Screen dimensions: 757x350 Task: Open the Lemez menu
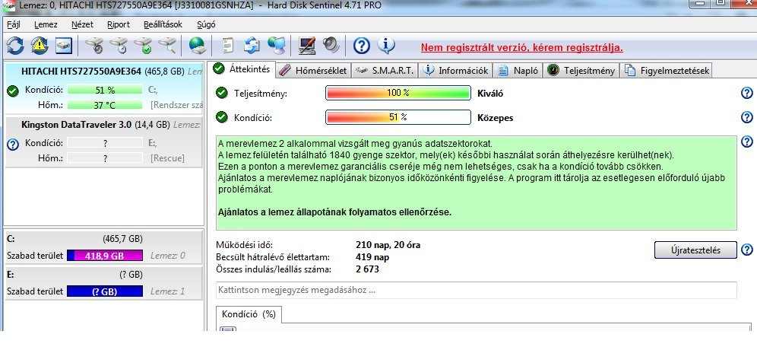click(46, 24)
